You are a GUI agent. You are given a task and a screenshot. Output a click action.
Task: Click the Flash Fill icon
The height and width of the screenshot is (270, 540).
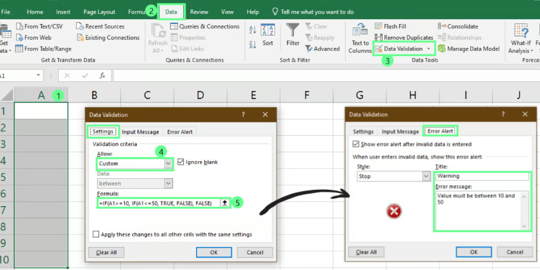pyautogui.click(x=379, y=26)
